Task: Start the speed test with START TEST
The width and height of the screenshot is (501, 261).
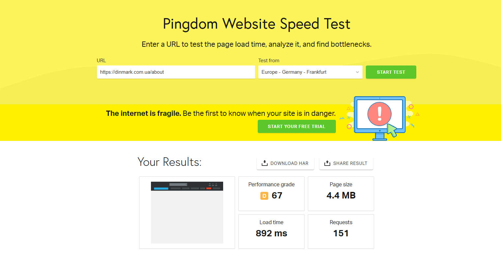Action: point(391,72)
